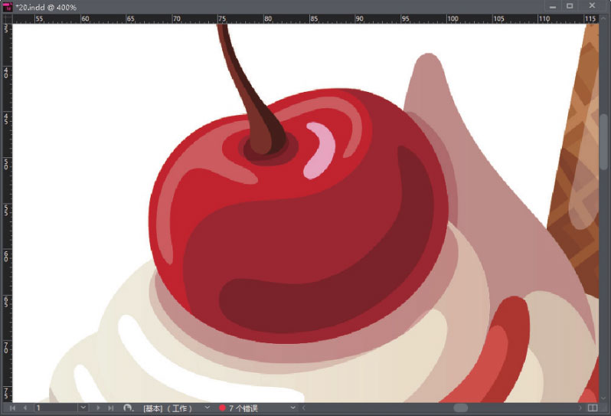
Task: Open the page number dropdown
Action: (x=83, y=408)
